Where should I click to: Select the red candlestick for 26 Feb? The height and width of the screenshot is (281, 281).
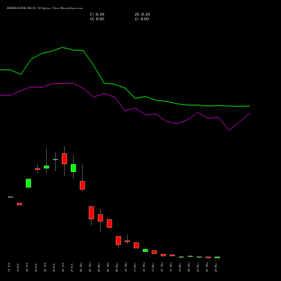tap(65, 158)
